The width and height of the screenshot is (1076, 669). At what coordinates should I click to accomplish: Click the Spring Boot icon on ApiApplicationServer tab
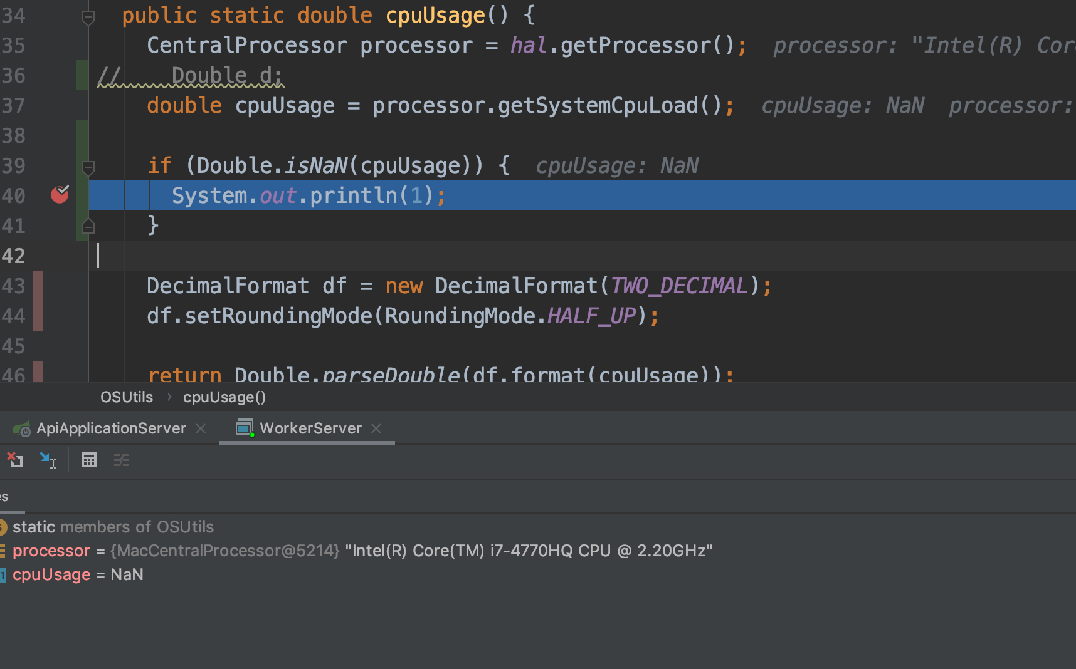pyautogui.click(x=21, y=428)
